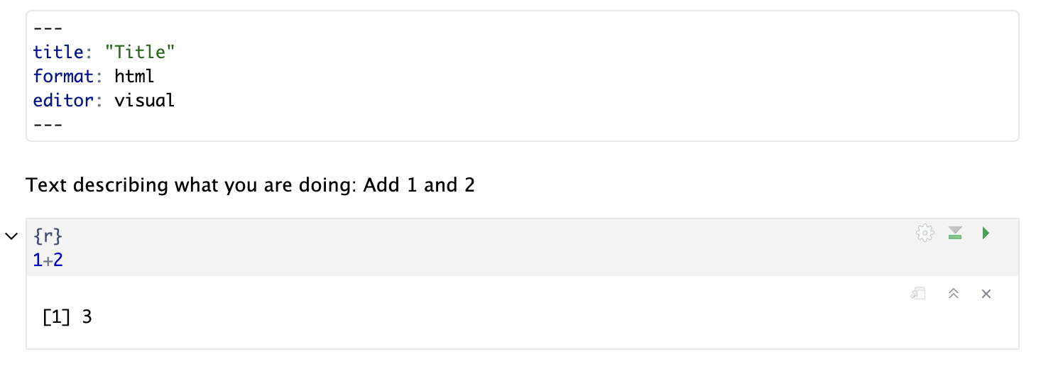Click the format key in YAML header
The image size is (1058, 386).
point(62,76)
